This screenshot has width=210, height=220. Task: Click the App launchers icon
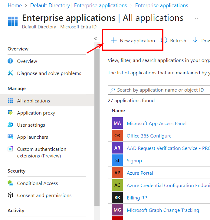10,137
